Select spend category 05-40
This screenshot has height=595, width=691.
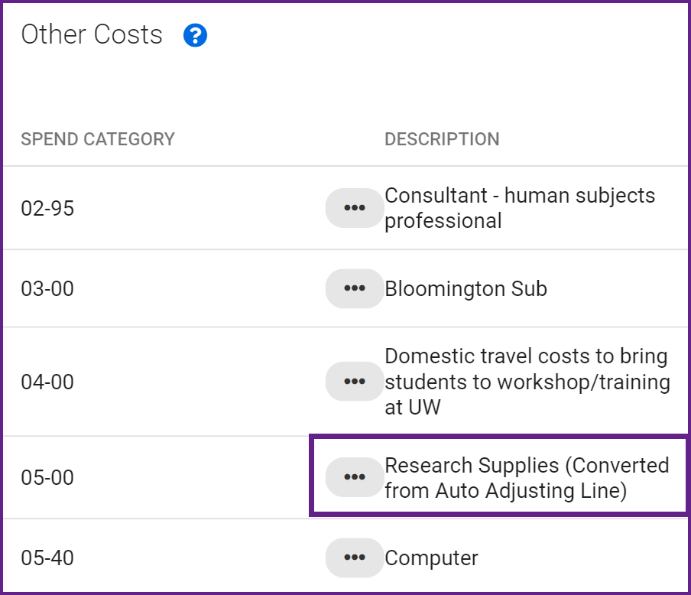click(x=47, y=558)
